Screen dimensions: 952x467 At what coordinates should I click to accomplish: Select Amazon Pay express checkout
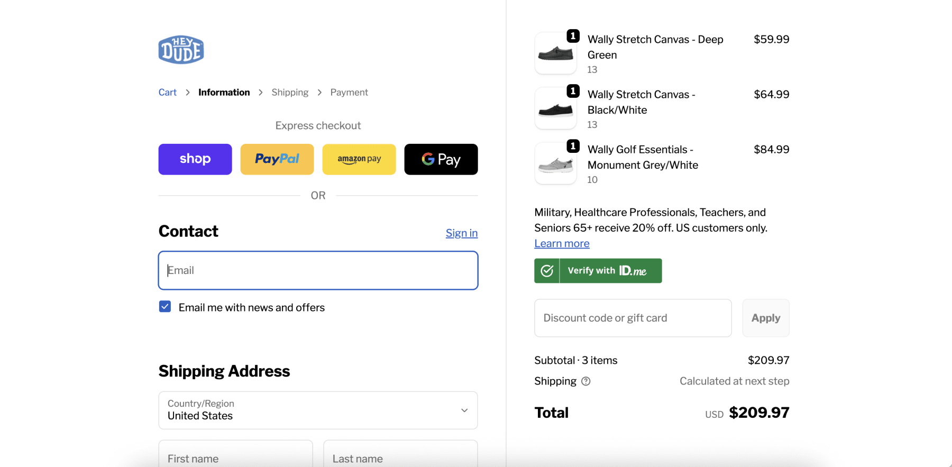[x=359, y=159]
